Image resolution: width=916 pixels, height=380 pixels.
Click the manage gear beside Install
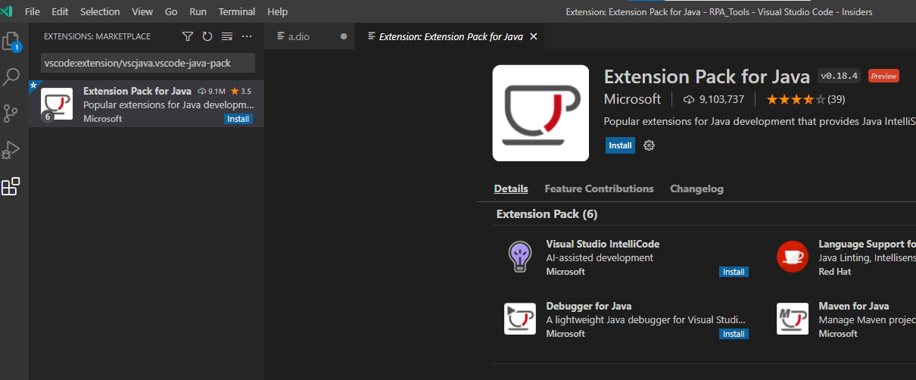pyautogui.click(x=649, y=145)
